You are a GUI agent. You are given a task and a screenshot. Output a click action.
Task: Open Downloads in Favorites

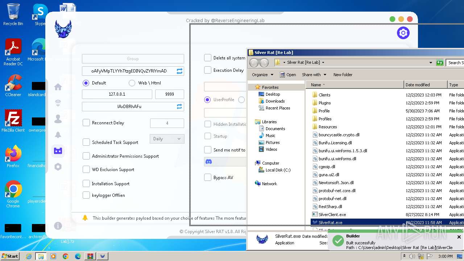pyautogui.click(x=275, y=101)
